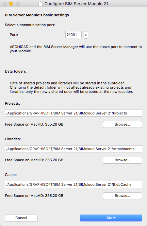Open the port options arrow button
Image resolution: width=147 pixels, height=226 pixels.
click(x=86, y=35)
